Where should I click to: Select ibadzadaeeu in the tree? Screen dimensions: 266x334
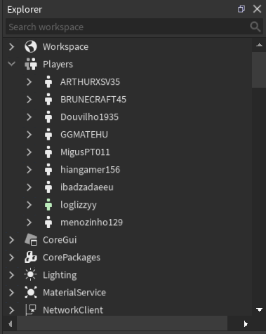(x=87, y=187)
